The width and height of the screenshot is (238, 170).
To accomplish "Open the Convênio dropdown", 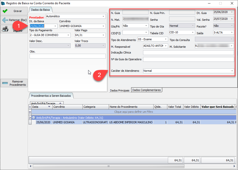I will tap(103, 26).
